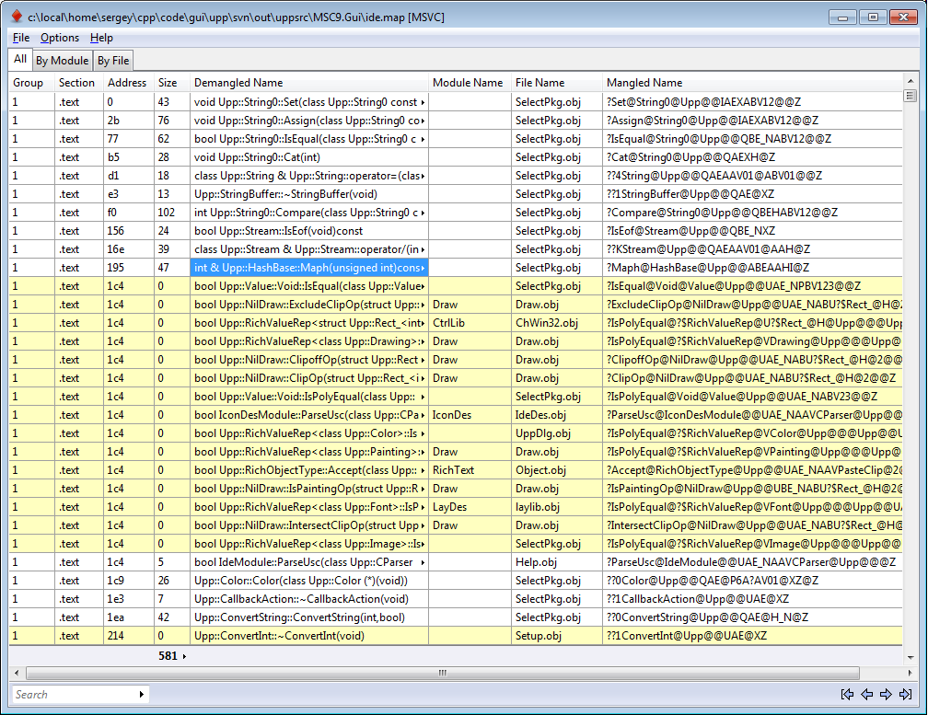Image resolution: width=928 pixels, height=715 pixels.
Task: Jump to first search result arrow
Action: pos(847,695)
